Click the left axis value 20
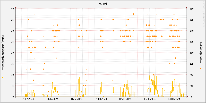Screen dimensions: 206x103 pyautogui.click(x=12, y=53)
